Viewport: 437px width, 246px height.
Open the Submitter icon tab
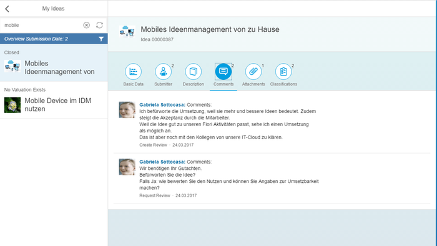click(164, 72)
